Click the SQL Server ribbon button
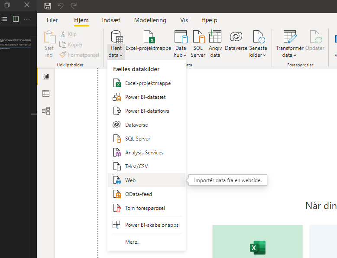This screenshot has height=258, width=337. coord(198,44)
